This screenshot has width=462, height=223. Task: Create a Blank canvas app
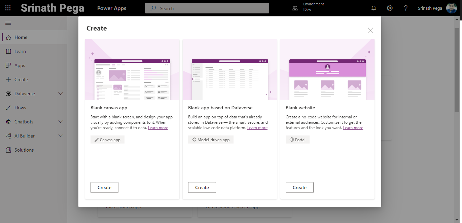point(104,187)
